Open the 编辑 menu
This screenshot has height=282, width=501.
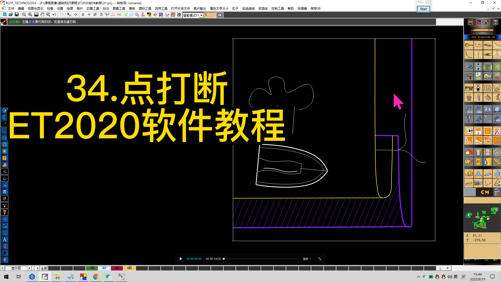point(21,8)
